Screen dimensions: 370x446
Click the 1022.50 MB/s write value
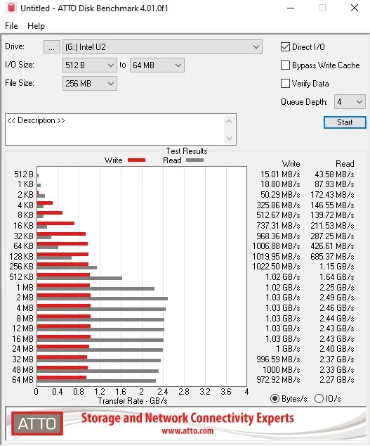tap(276, 267)
